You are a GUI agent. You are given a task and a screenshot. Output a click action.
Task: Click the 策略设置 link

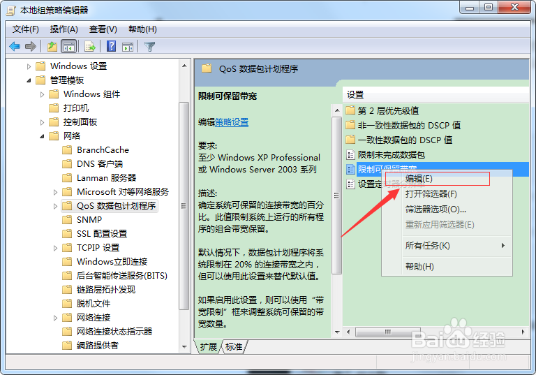coord(232,122)
